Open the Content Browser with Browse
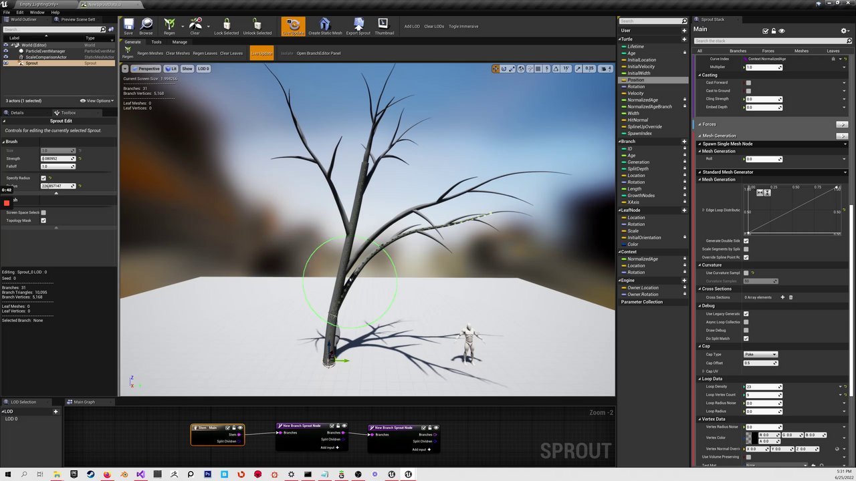 146,25
